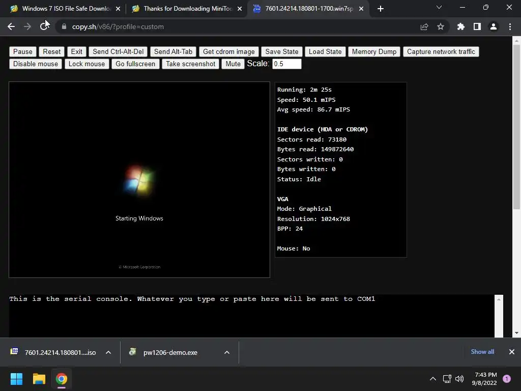Click Go fullscreen
The height and width of the screenshot is (391, 521).
coord(135,64)
